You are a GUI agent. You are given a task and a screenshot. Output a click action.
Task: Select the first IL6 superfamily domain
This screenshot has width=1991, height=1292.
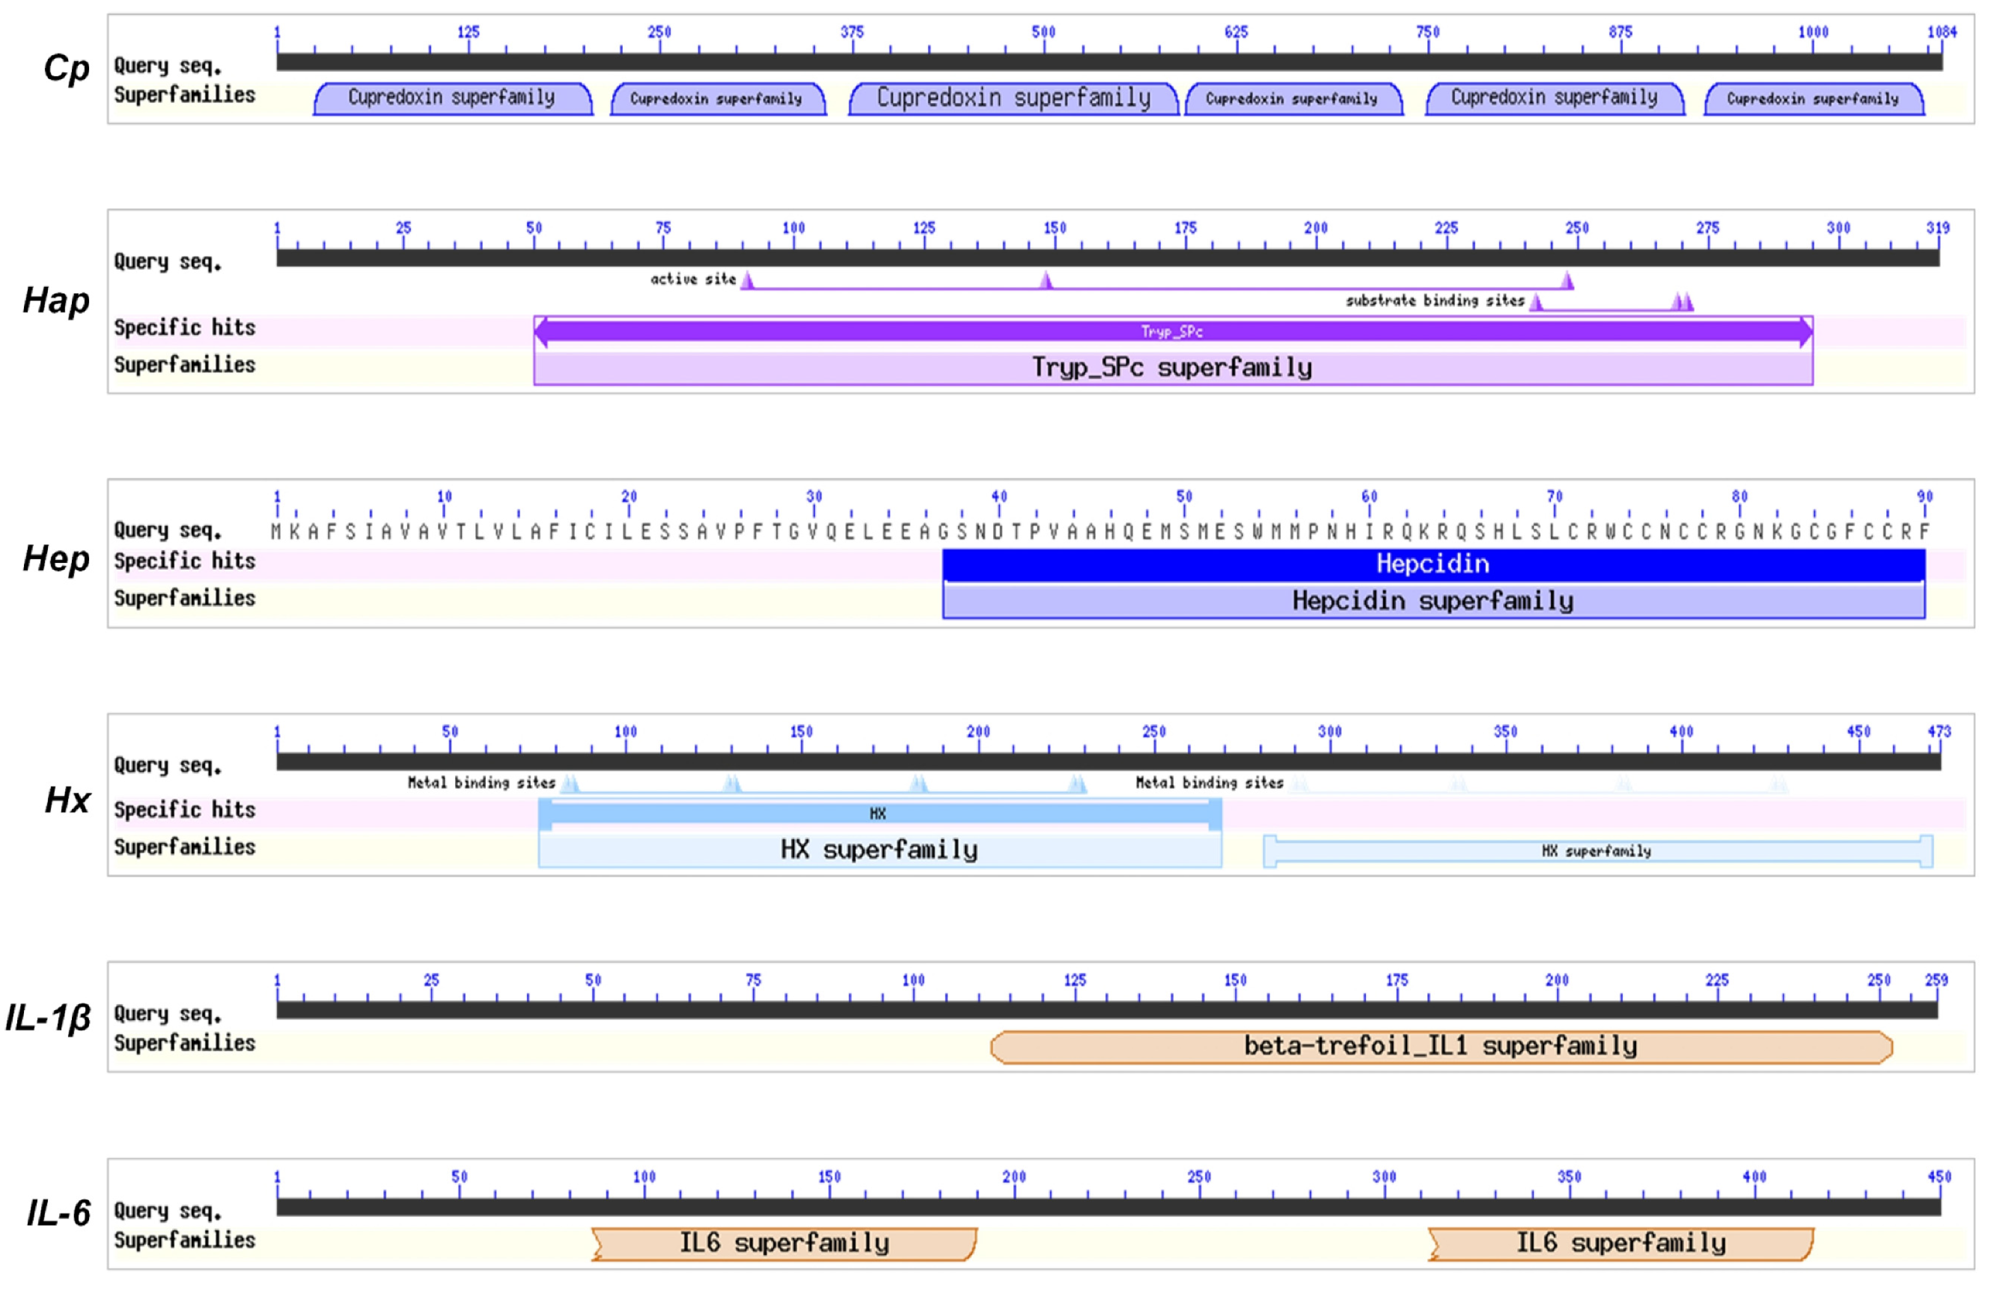click(784, 1244)
